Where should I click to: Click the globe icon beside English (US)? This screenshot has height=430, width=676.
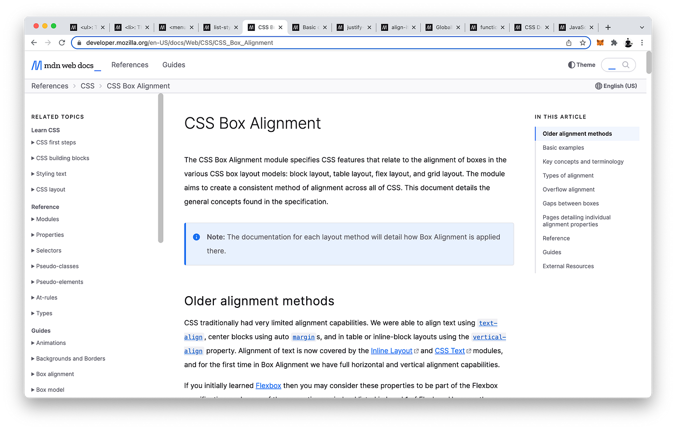[598, 86]
